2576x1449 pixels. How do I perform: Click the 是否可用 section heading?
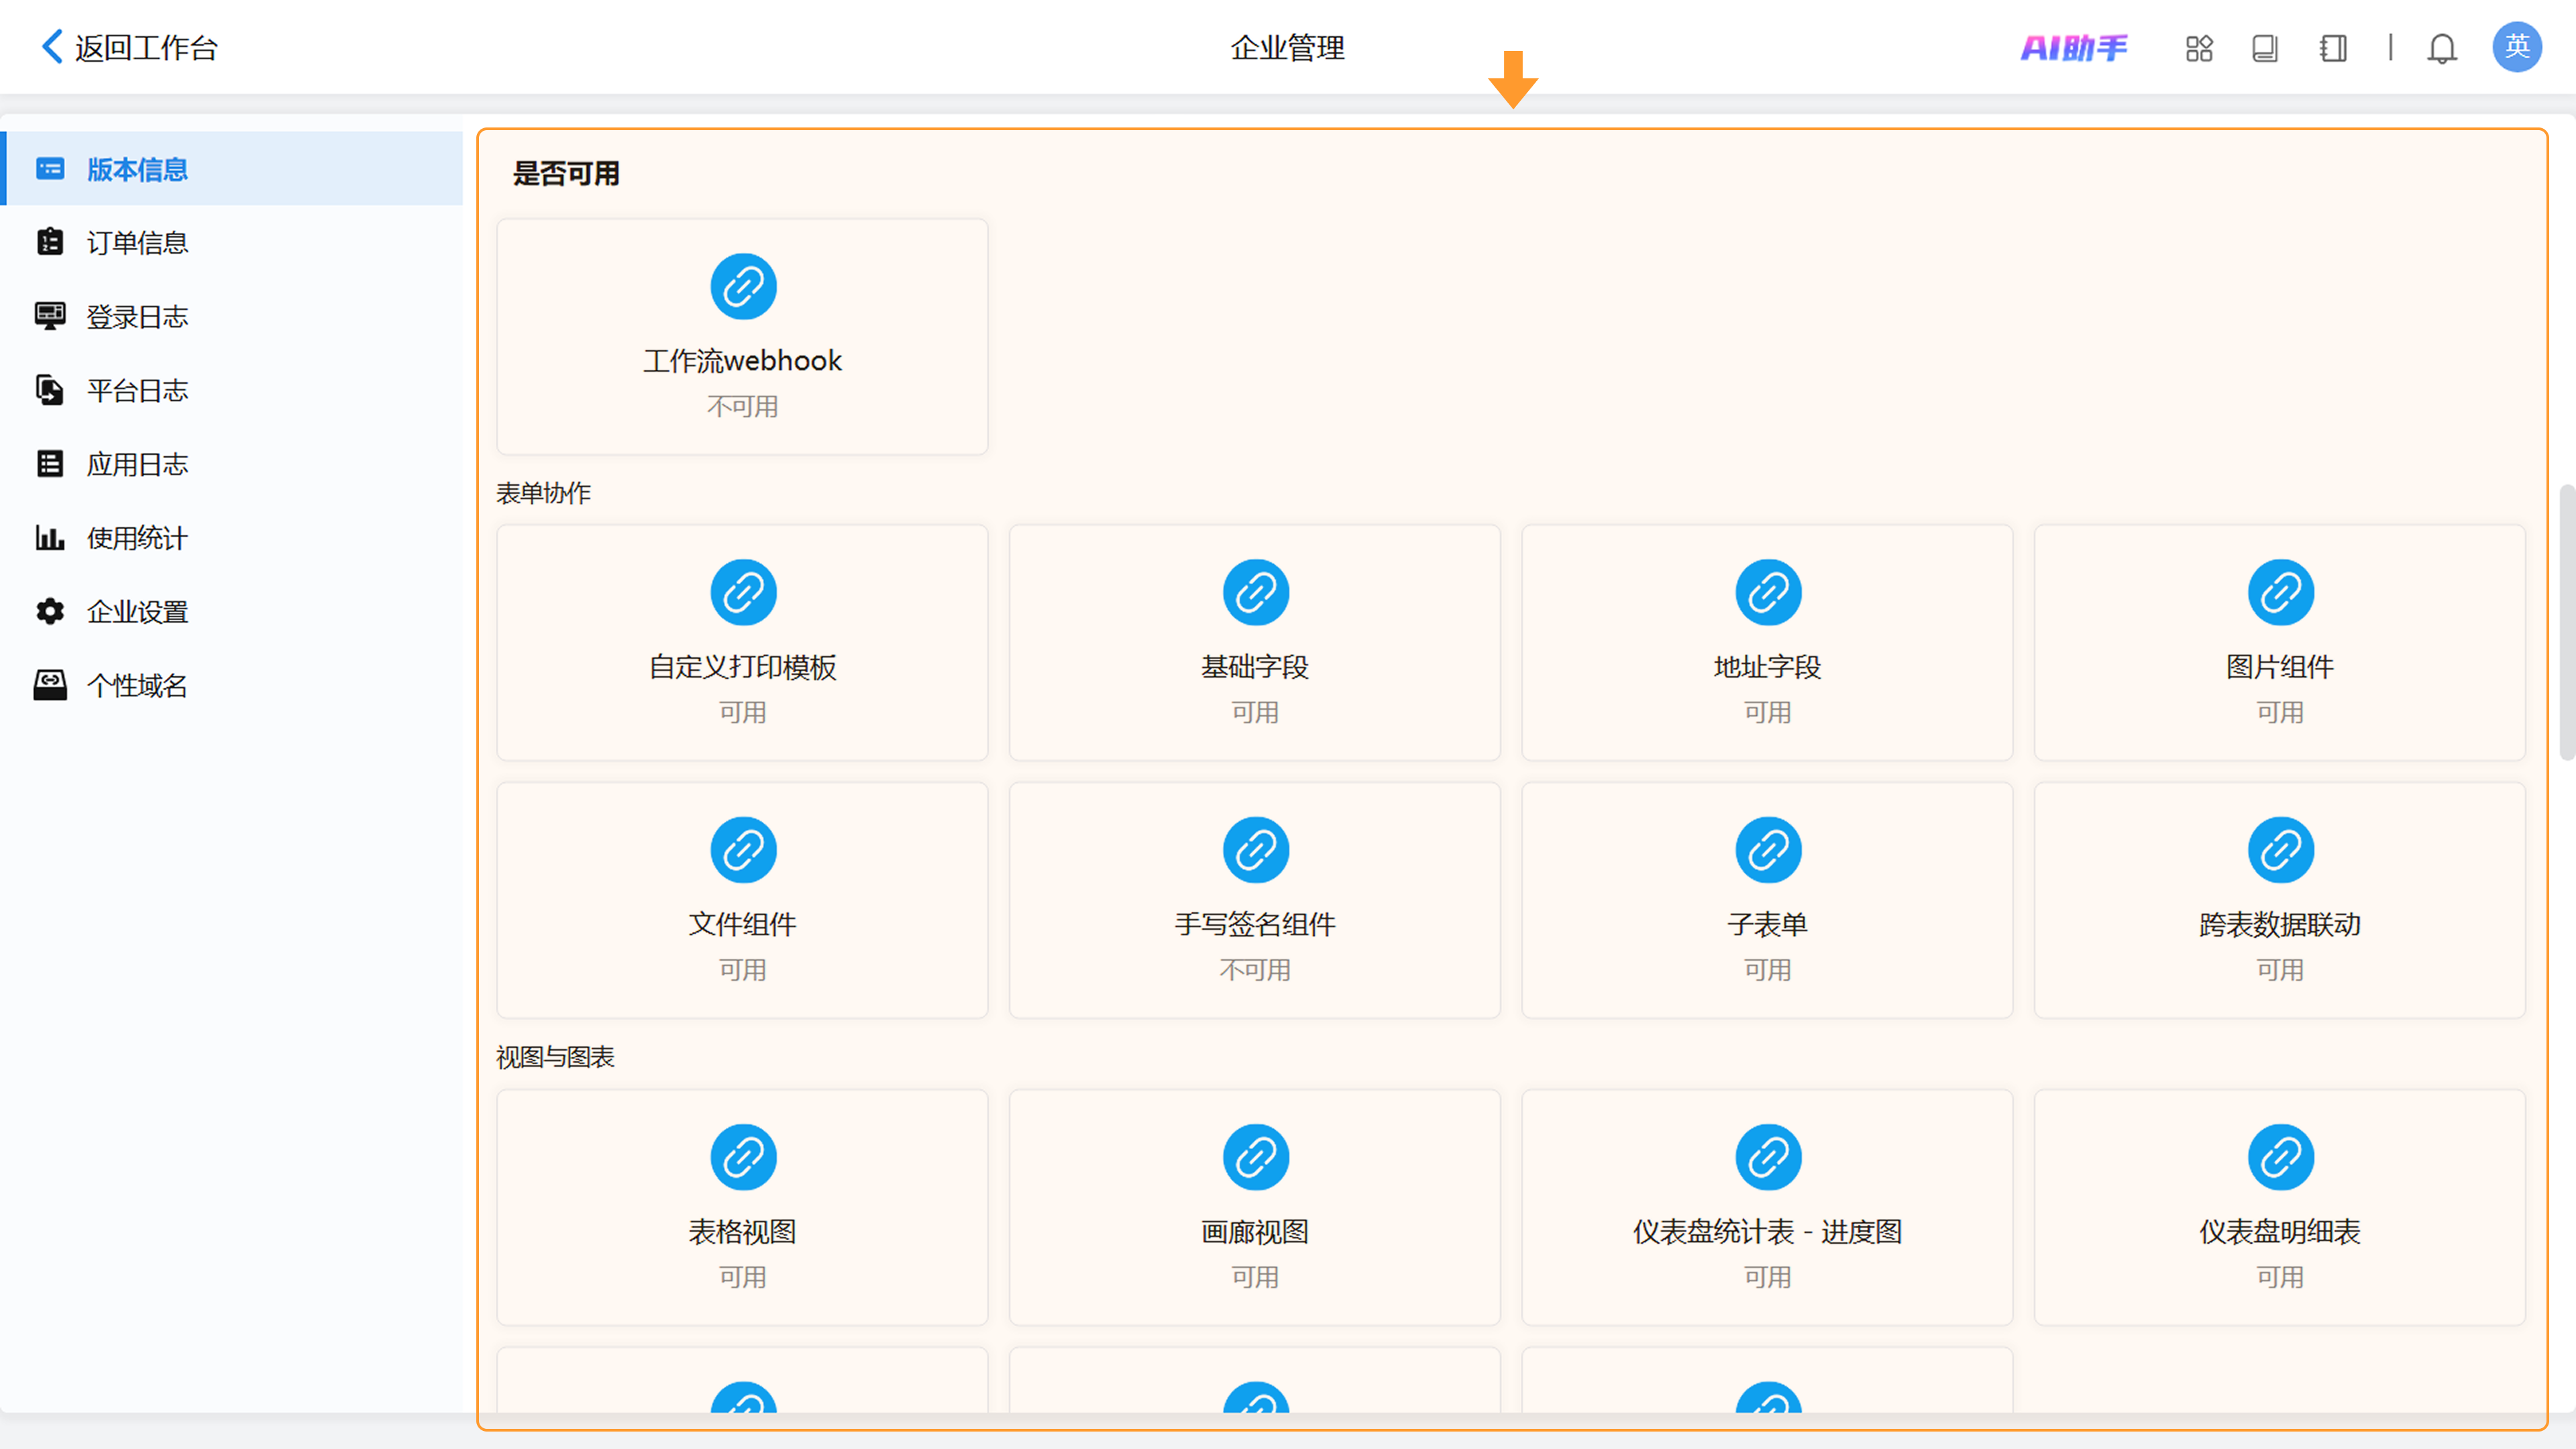[566, 174]
